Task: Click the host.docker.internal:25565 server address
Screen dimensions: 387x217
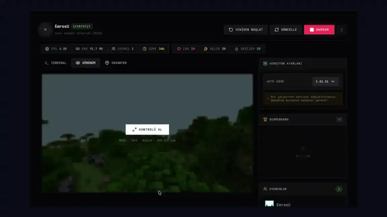Action: [x=78, y=33]
